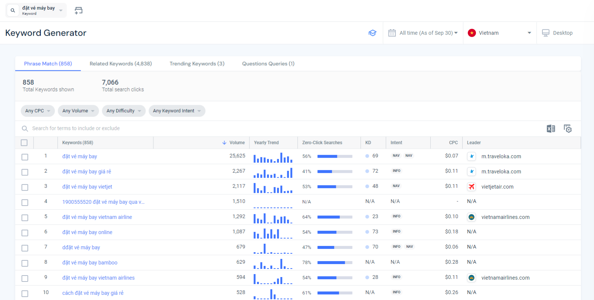
Task: Click yearly trend chart for bamboo row
Action: tap(273, 263)
